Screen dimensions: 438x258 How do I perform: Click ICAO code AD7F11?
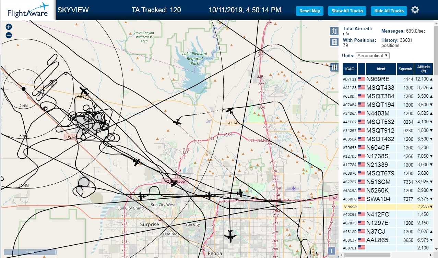click(350, 79)
